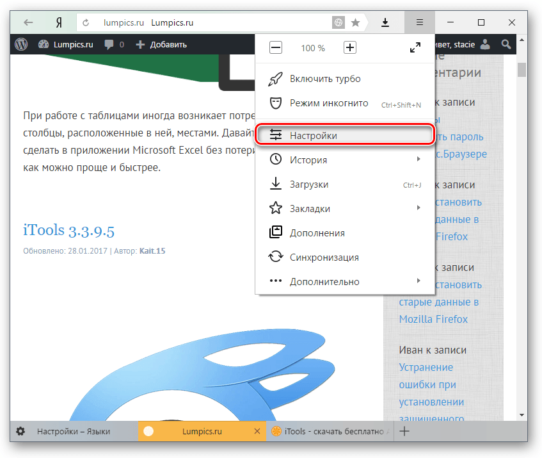Expand the Закладки submenu arrow
Screen dimensions: 542x458
click(418, 208)
